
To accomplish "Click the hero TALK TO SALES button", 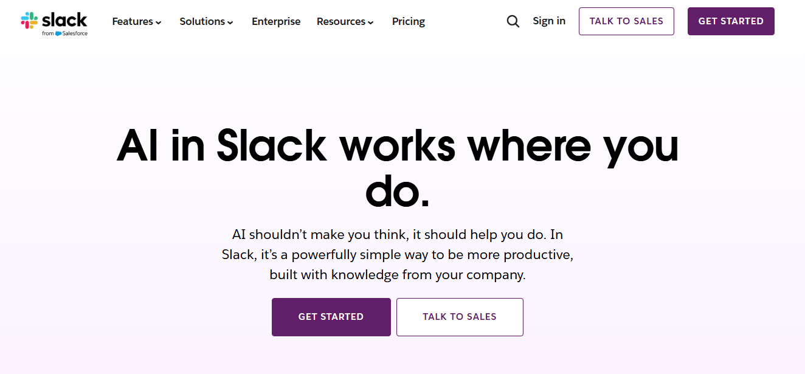I will click(460, 317).
